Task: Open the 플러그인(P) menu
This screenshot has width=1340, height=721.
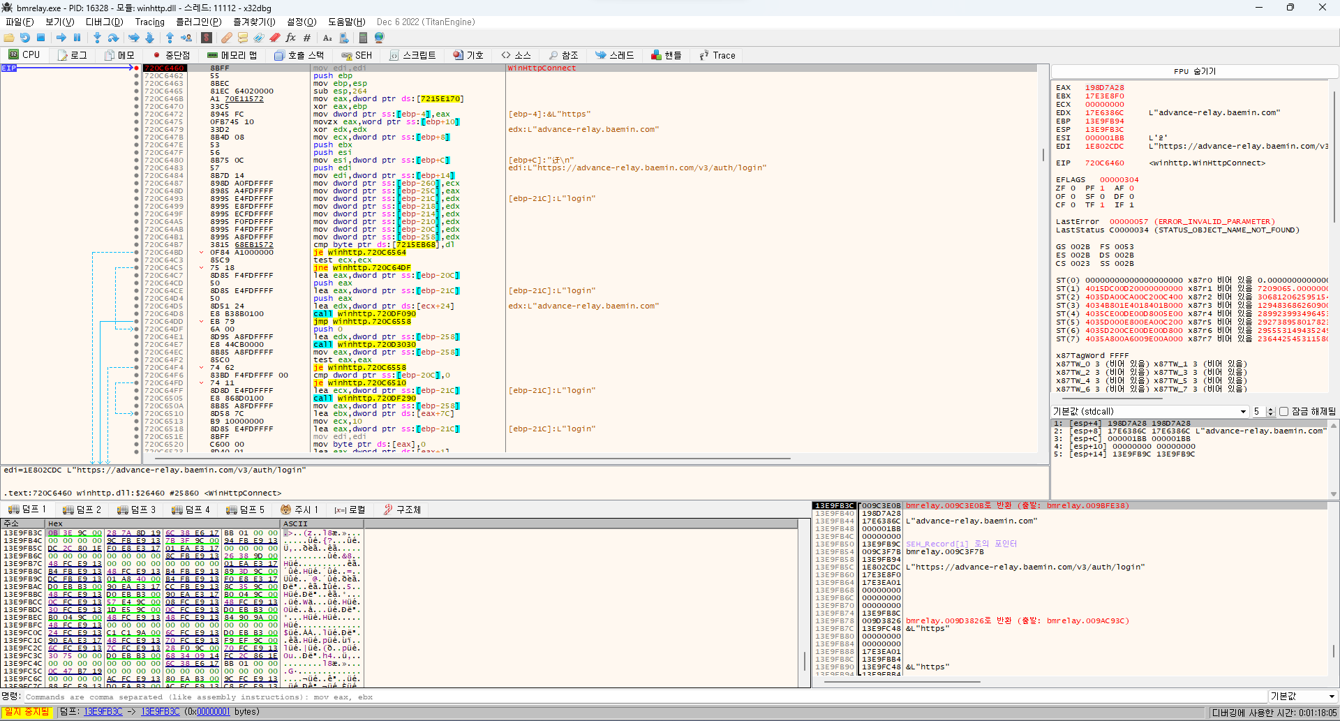Action: pos(199,22)
